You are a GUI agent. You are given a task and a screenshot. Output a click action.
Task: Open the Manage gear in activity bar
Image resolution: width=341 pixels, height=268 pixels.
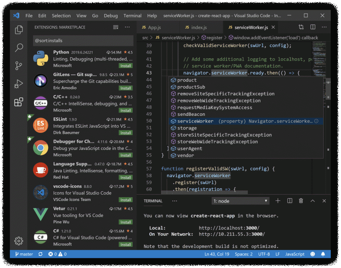point(19,241)
